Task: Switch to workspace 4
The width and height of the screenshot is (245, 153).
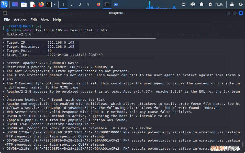Action: (88, 4)
